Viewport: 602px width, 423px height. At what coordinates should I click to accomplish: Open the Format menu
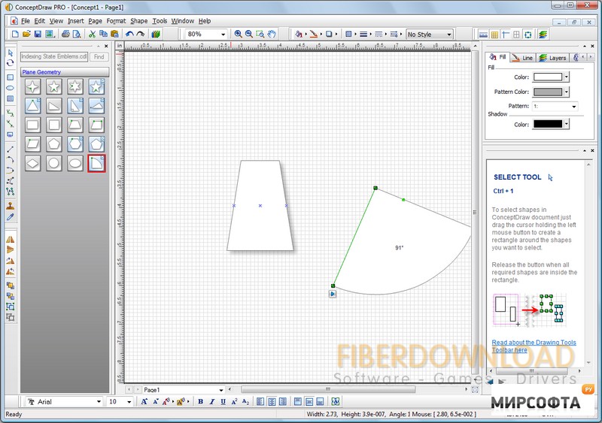point(116,21)
